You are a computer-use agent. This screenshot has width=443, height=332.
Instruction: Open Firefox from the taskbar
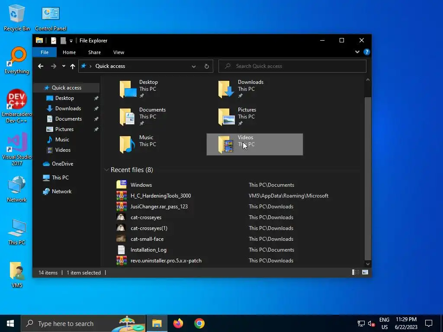coord(178,323)
